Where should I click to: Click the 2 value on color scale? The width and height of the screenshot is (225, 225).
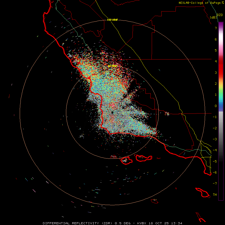tap(216, 84)
